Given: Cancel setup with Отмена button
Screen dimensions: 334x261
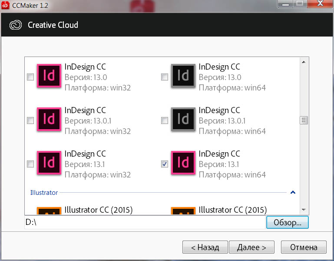Looking at the screenshot, I should click(x=304, y=248).
